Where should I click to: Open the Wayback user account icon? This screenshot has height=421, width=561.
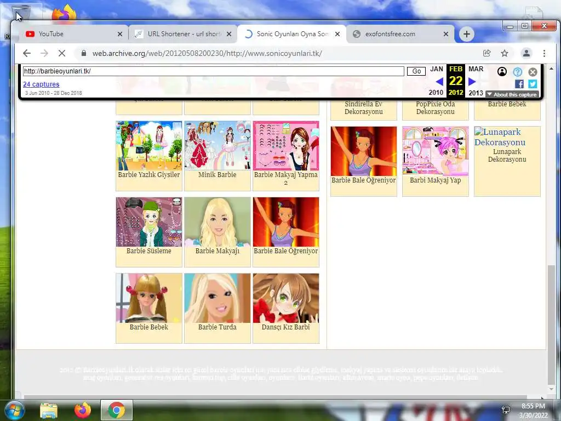pyautogui.click(x=502, y=72)
